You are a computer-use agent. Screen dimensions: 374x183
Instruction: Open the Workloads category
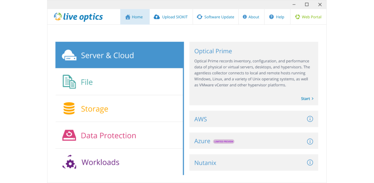[x=119, y=162]
